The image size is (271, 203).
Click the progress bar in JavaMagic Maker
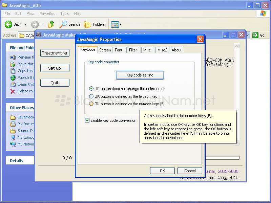point(222,158)
